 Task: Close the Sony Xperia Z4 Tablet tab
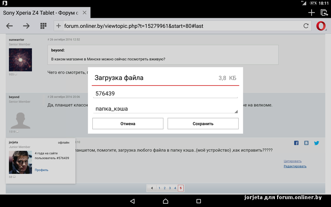(x=84, y=13)
